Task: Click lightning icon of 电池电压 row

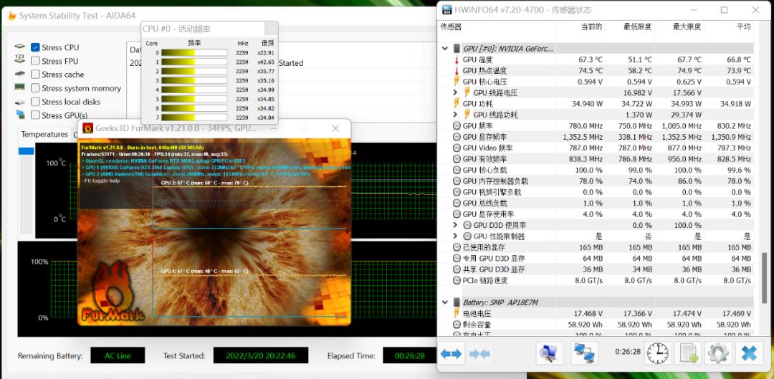Action: coord(457,313)
